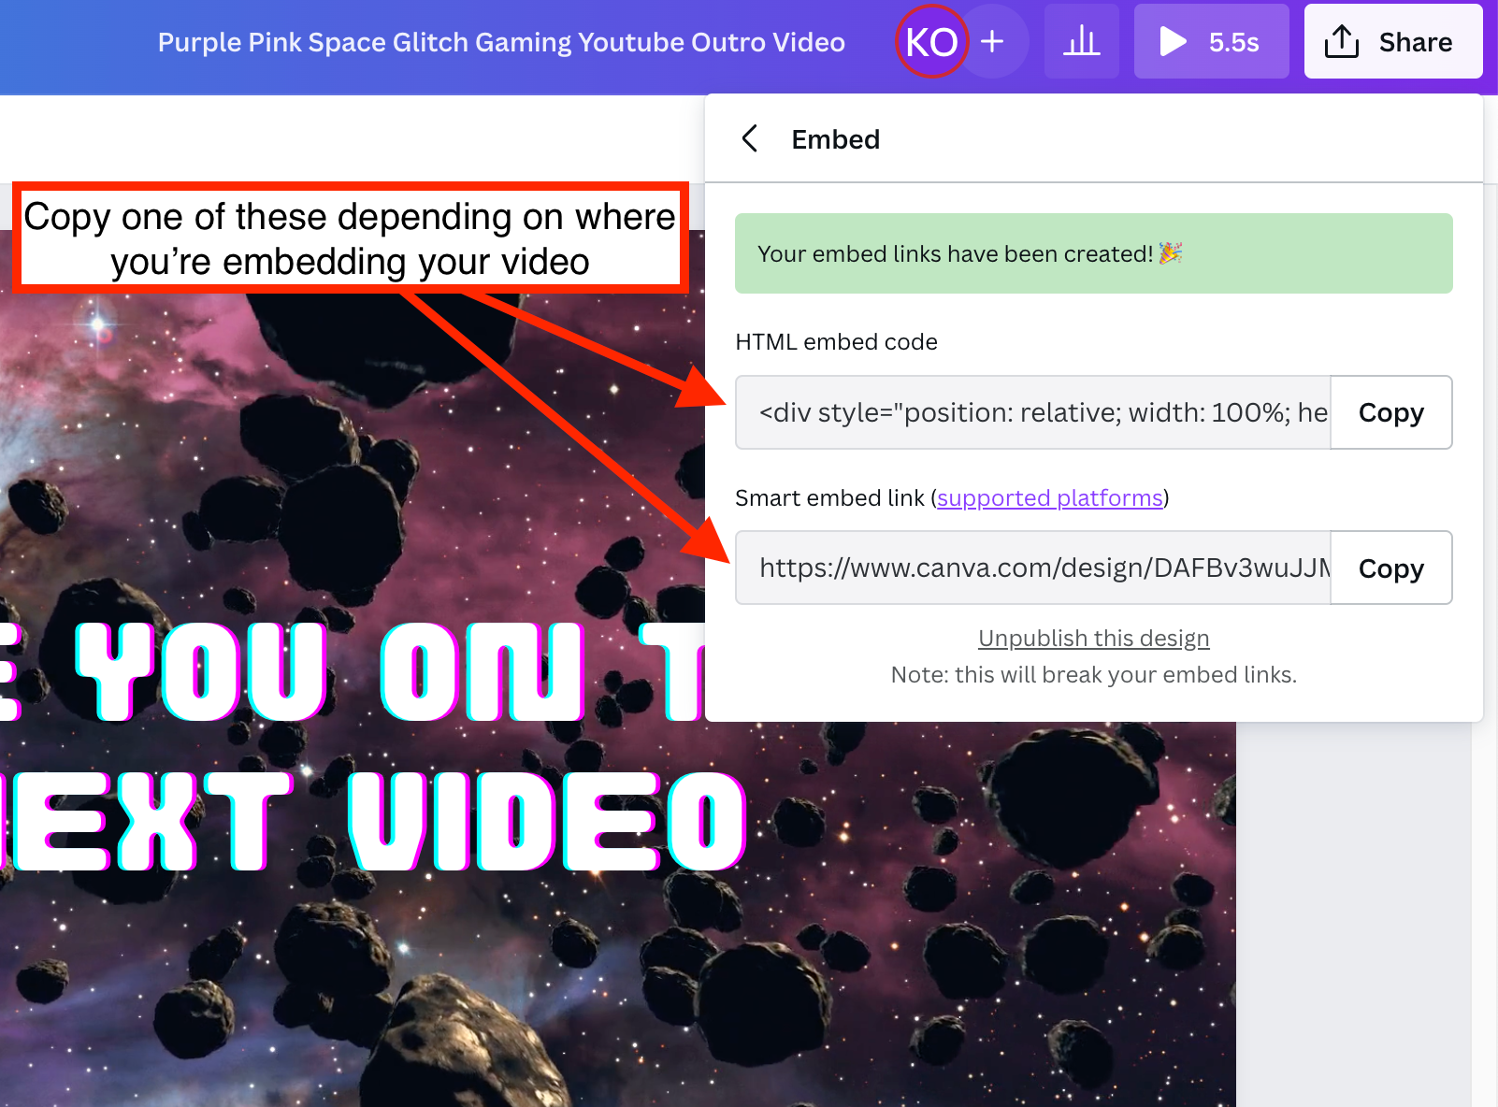Open the supported platforms link

(x=1049, y=498)
